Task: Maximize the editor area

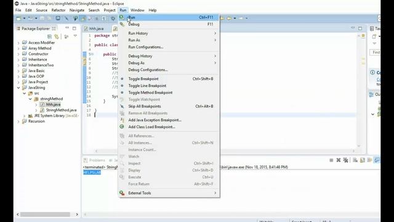Action: coord(360,28)
